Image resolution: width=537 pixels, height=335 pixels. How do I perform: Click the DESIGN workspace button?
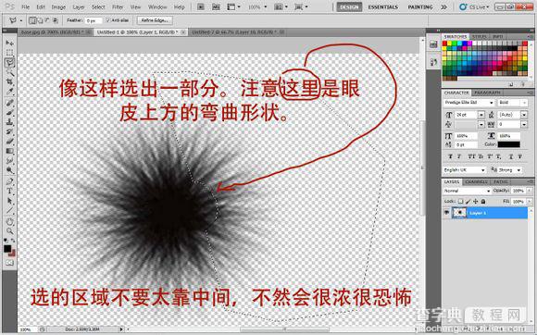[349, 6]
